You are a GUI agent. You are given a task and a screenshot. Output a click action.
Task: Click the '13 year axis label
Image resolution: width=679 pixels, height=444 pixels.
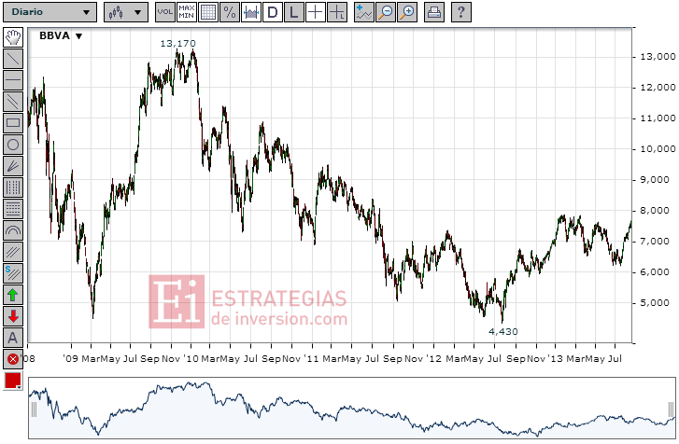tap(555, 359)
